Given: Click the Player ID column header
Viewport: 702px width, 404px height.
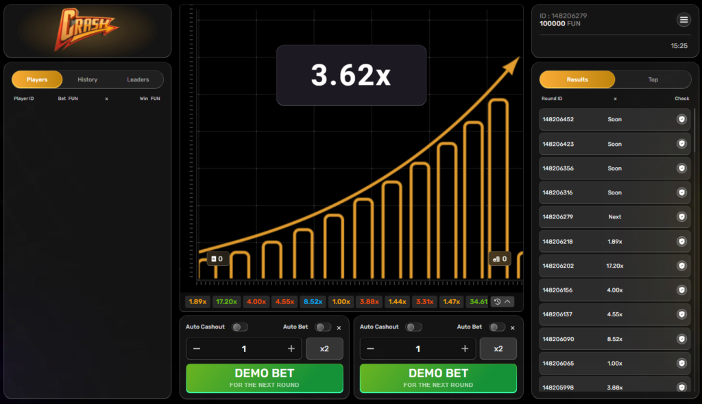Looking at the screenshot, I should pyautogui.click(x=24, y=99).
